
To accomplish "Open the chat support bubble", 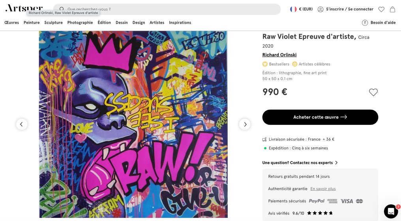I will click(391, 212).
